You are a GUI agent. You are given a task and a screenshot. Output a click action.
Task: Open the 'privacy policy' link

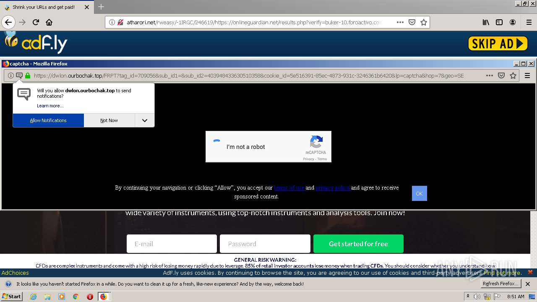coord(332,187)
